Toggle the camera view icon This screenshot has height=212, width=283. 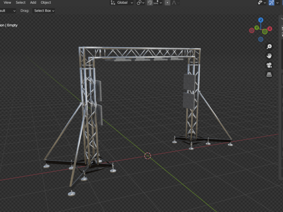[269, 65]
